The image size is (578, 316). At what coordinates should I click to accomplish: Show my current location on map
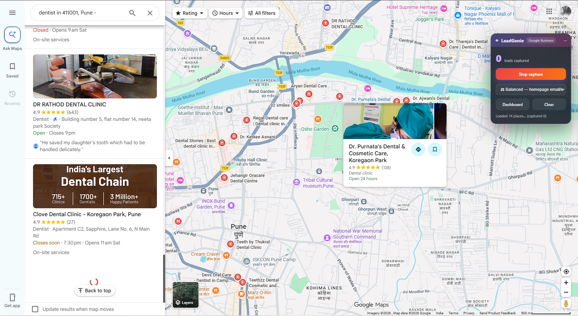coord(566,272)
